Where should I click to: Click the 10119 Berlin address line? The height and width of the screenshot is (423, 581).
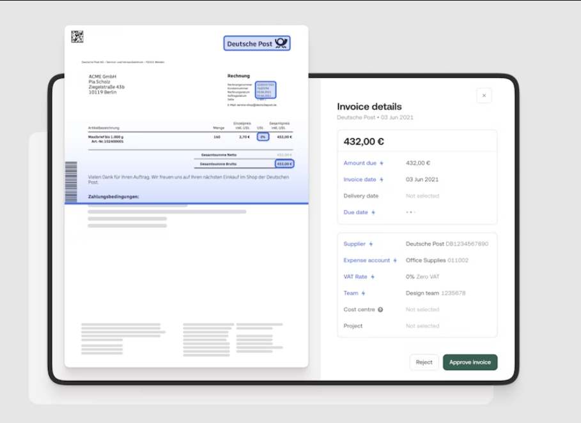[102, 92]
